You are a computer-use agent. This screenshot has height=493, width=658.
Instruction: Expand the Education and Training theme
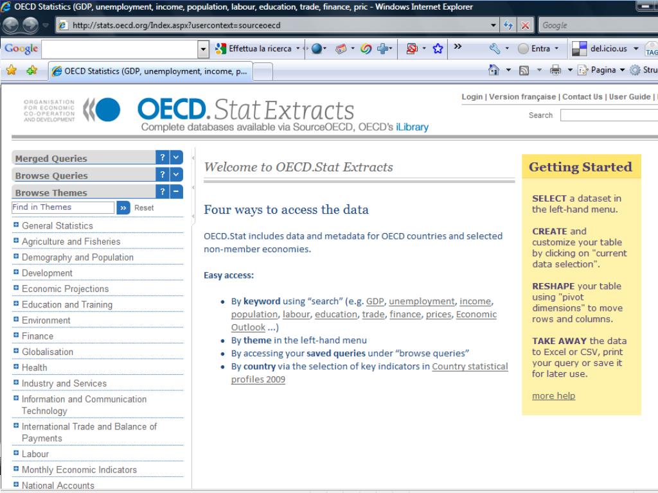pos(16,304)
